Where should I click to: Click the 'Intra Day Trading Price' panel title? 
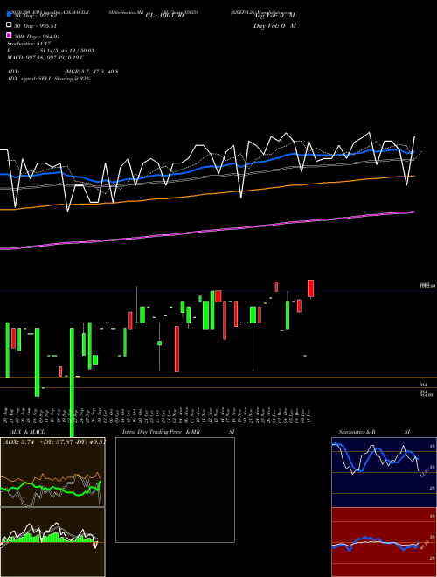(152, 432)
